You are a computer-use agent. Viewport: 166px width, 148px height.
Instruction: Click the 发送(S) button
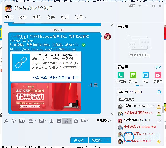97,140
